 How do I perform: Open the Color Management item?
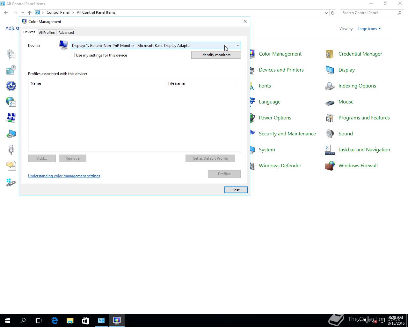click(280, 54)
